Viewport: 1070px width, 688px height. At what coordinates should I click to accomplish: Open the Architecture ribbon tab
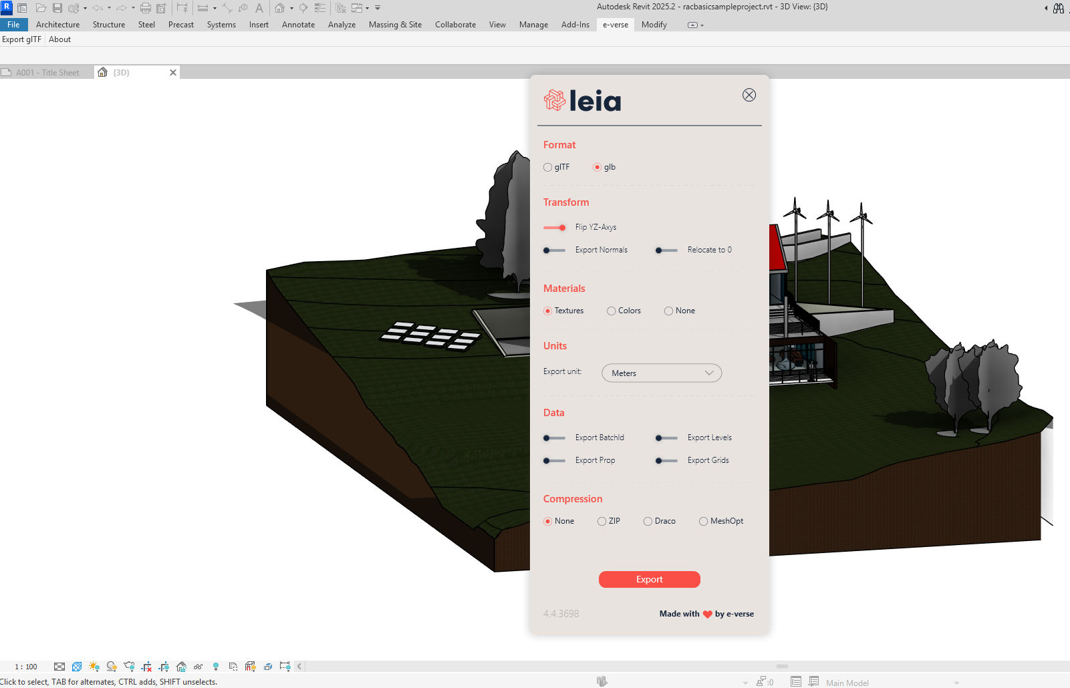pos(57,25)
